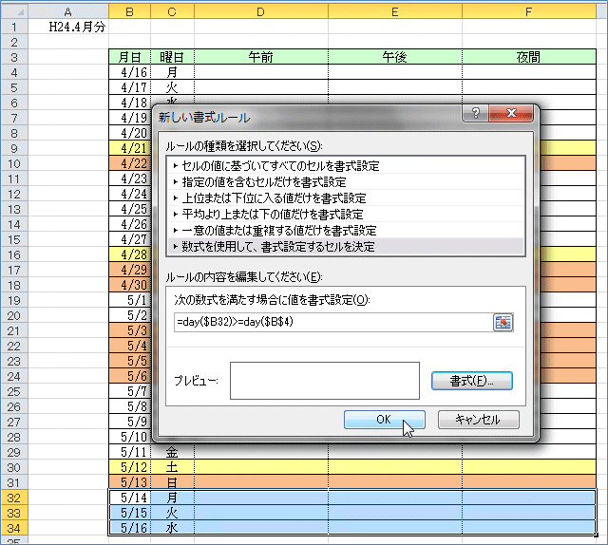
Task: Cancel the dialog with キャンセル
Action: click(x=478, y=420)
